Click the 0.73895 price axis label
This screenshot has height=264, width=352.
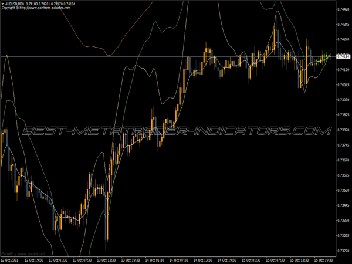pyautogui.click(x=343, y=115)
